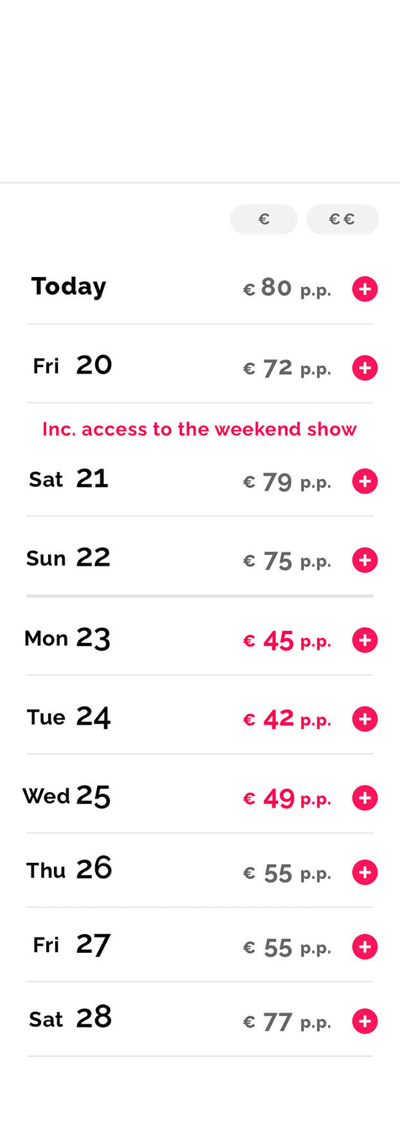
Task: Toggle the double euro price filter
Action: tap(342, 219)
